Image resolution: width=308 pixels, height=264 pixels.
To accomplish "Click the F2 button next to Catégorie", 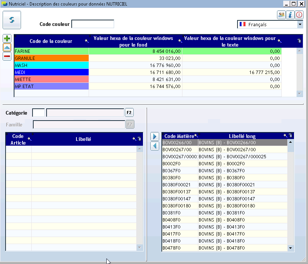I will pos(129,112).
